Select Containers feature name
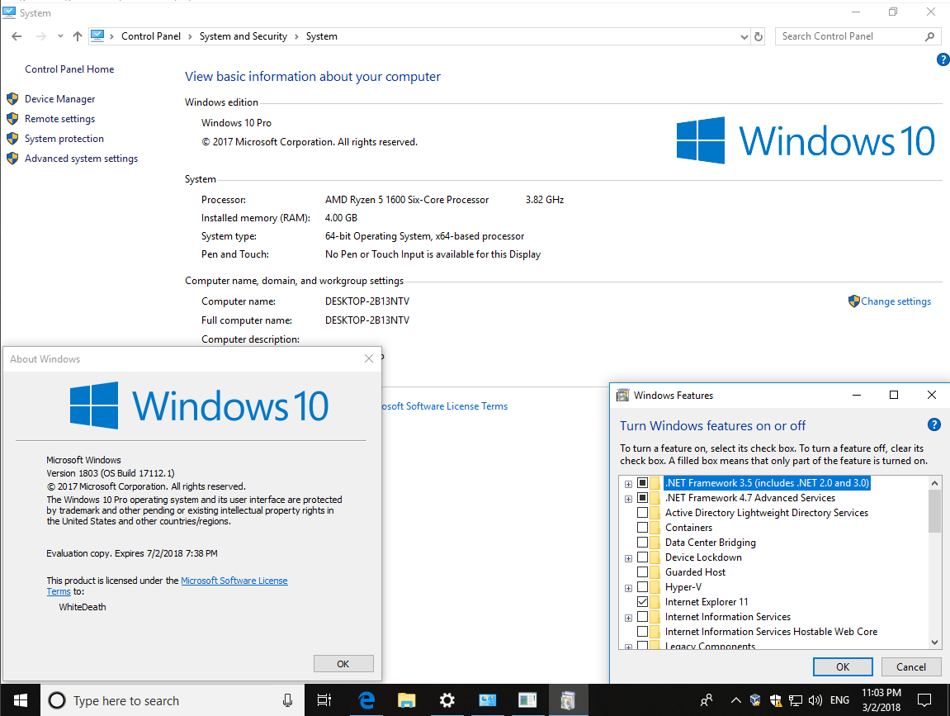 [x=688, y=528]
